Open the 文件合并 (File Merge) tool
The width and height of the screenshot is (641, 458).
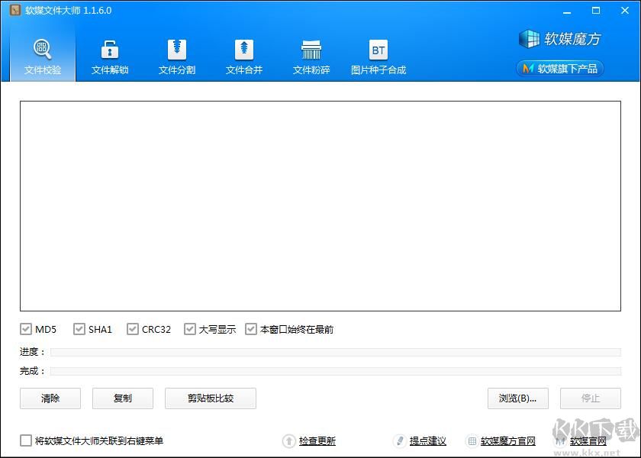point(243,53)
